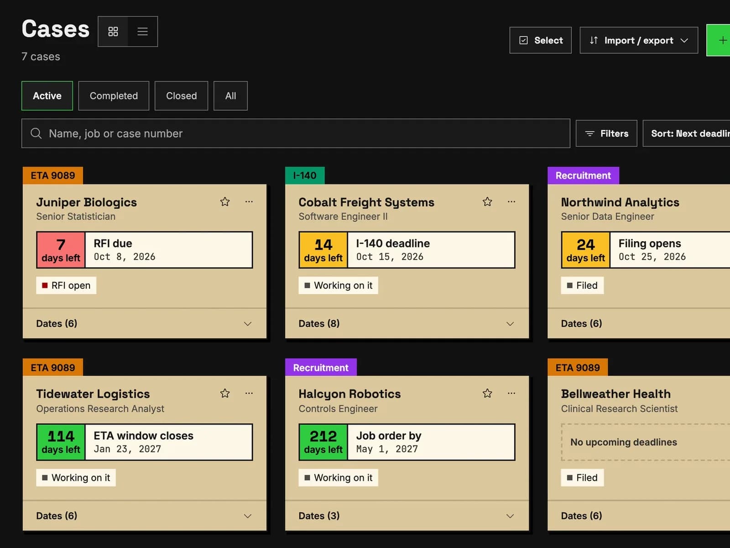The height and width of the screenshot is (548, 730).
Task: Open more options for Cobalt Freight Systems
Action: (511, 201)
